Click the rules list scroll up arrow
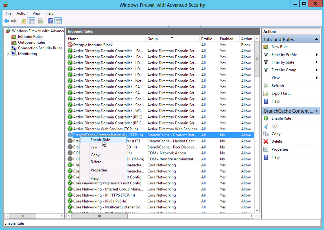The image size is (324, 230). (257, 39)
